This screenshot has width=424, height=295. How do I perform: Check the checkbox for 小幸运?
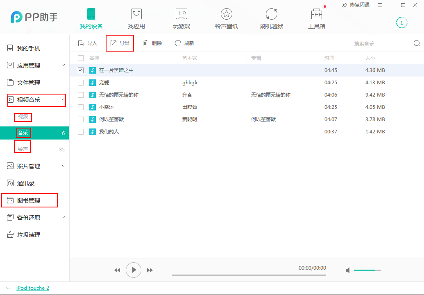pos(80,107)
